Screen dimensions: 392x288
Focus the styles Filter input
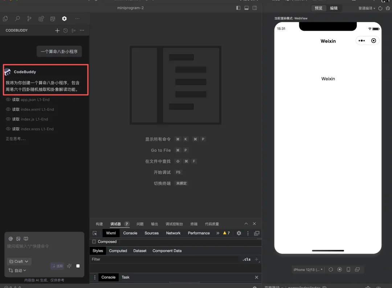point(165,259)
